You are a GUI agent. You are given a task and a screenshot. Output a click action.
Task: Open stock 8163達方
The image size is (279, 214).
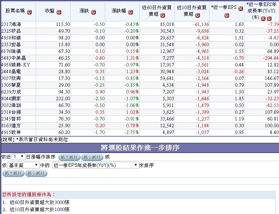pyautogui.click(x=11, y=125)
